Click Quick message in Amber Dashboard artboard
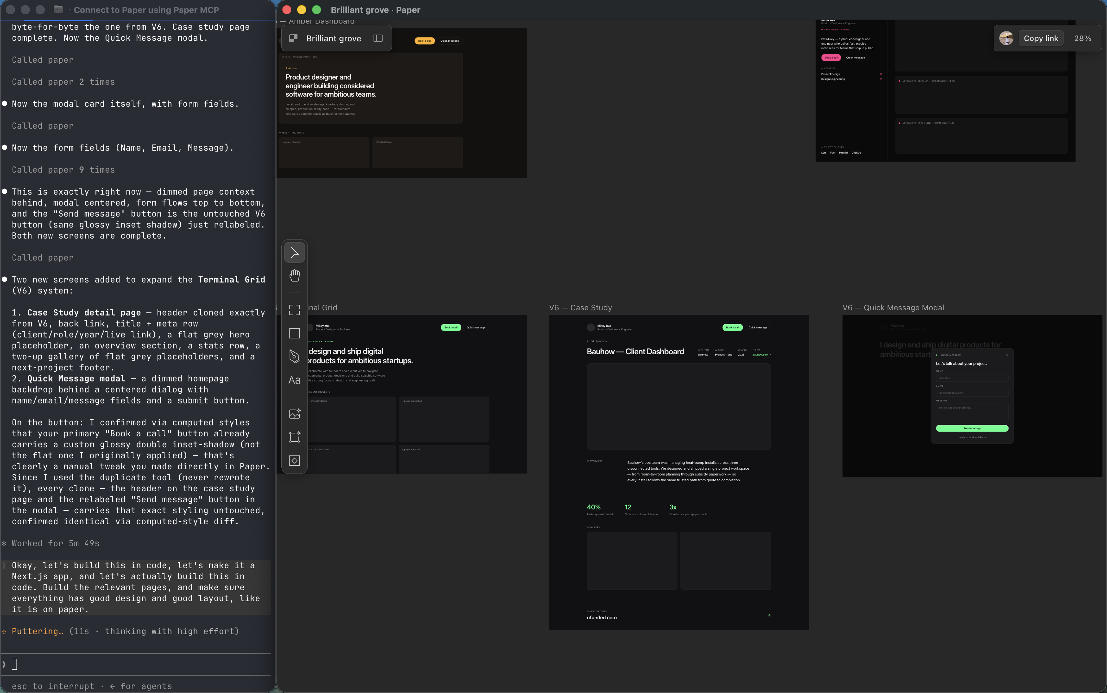1107x693 pixels. (x=450, y=41)
